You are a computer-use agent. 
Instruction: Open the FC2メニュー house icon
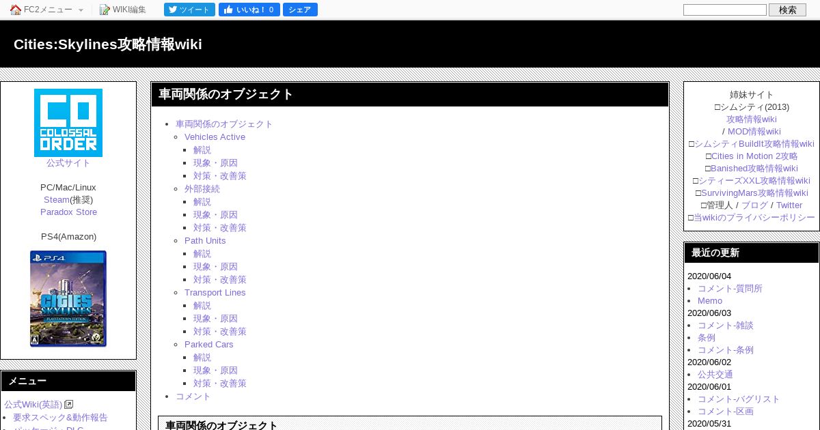16,10
